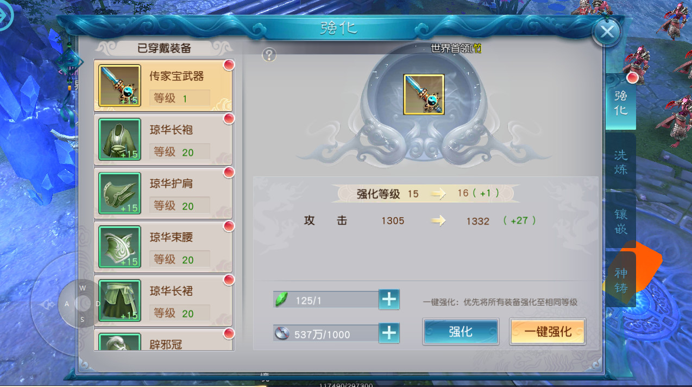Add more green leaf enhancement material
The width and height of the screenshot is (692, 387).
[x=389, y=299]
